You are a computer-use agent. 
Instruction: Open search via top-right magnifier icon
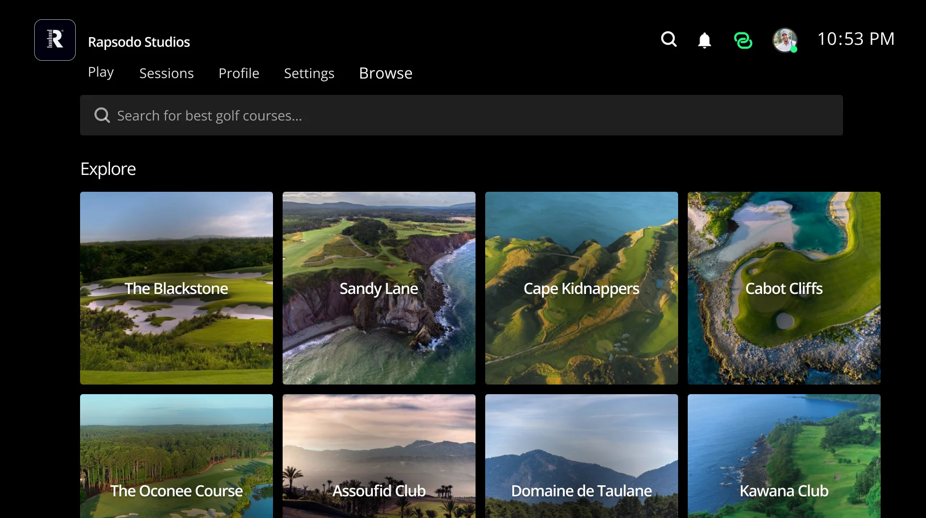(668, 39)
